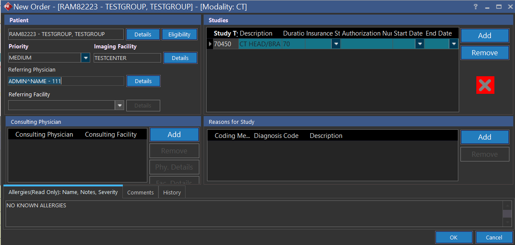Open the Insurance Status dropdown in study row
This screenshot has width=515, height=245.
pos(336,44)
